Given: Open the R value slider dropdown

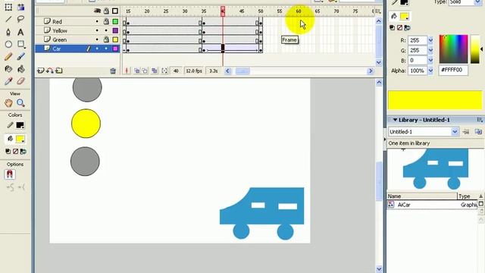Looking at the screenshot, I should 430,40.
